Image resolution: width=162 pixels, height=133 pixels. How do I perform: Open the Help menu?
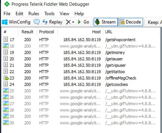click(79, 14)
